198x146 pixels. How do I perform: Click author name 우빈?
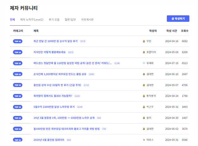pyautogui.click(x=149, y=41)
